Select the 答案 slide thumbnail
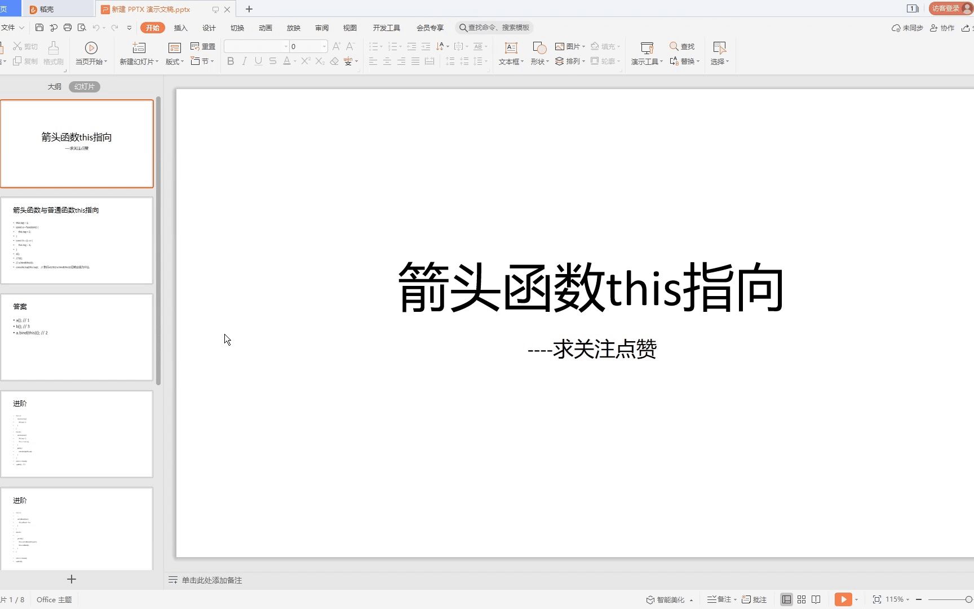 pos(77,337)
